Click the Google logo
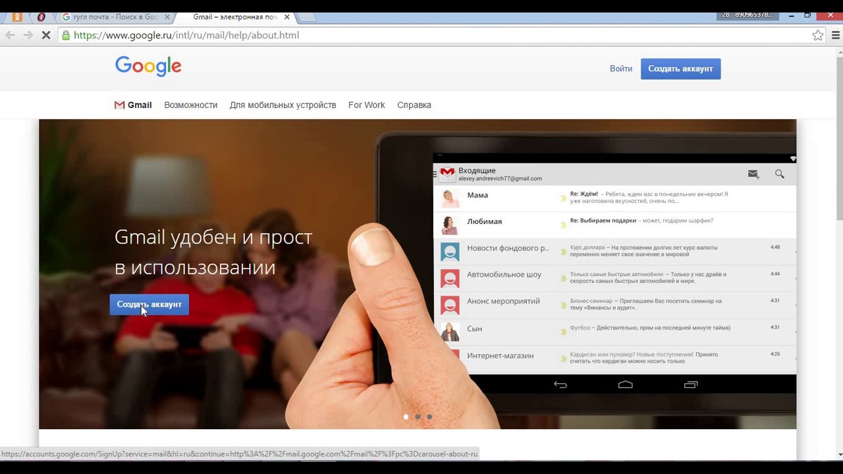This screenshot has width=843, height=474. (148, 66)
